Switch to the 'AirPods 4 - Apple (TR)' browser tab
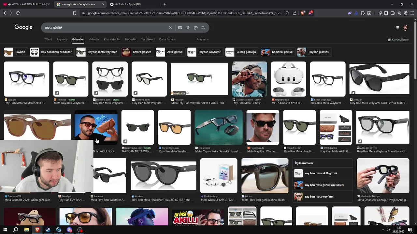 [x=134, y=4]
